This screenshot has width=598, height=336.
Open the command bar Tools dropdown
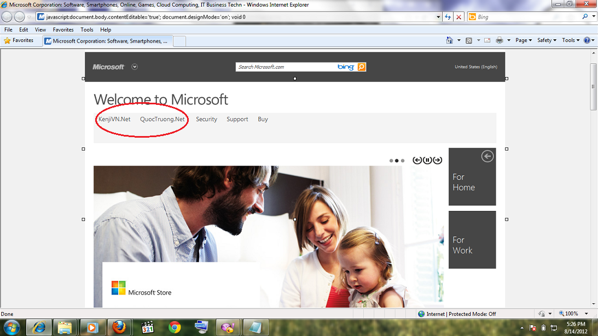(x=571, y=40)
